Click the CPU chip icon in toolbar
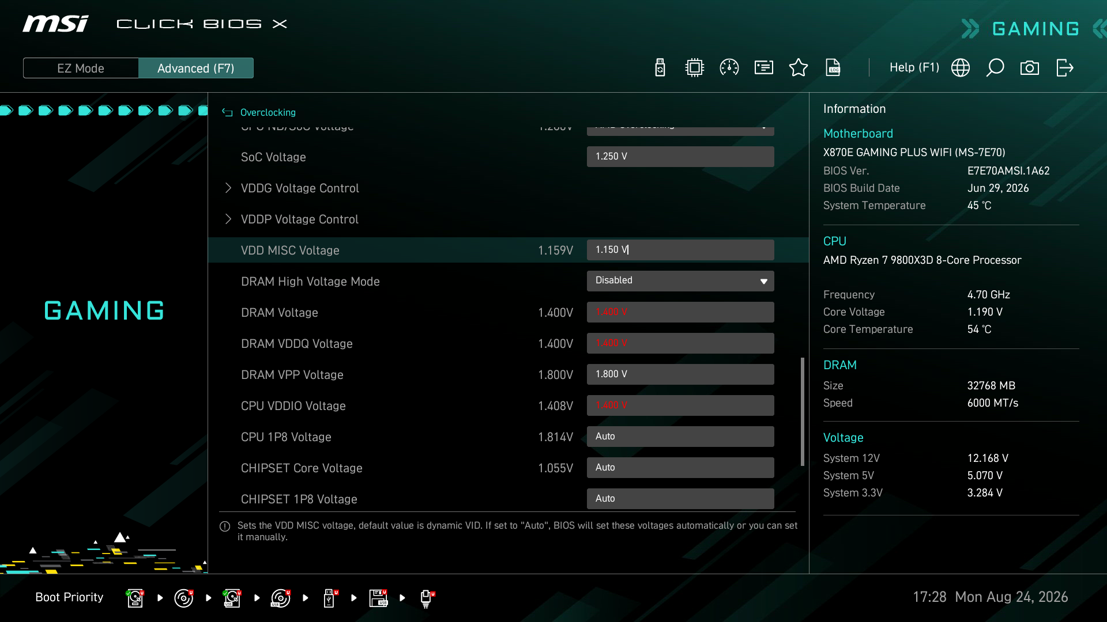 pyautogui.click(x=695, y=68)
